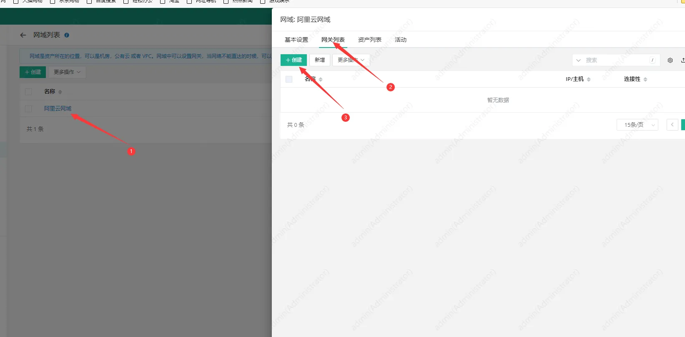
Task: Open the 15条/页 page size dropdown
Action: [x=637, y=125]
